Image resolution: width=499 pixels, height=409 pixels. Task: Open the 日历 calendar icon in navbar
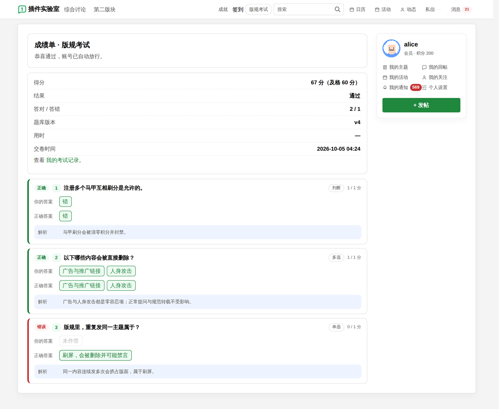[352, 10]
